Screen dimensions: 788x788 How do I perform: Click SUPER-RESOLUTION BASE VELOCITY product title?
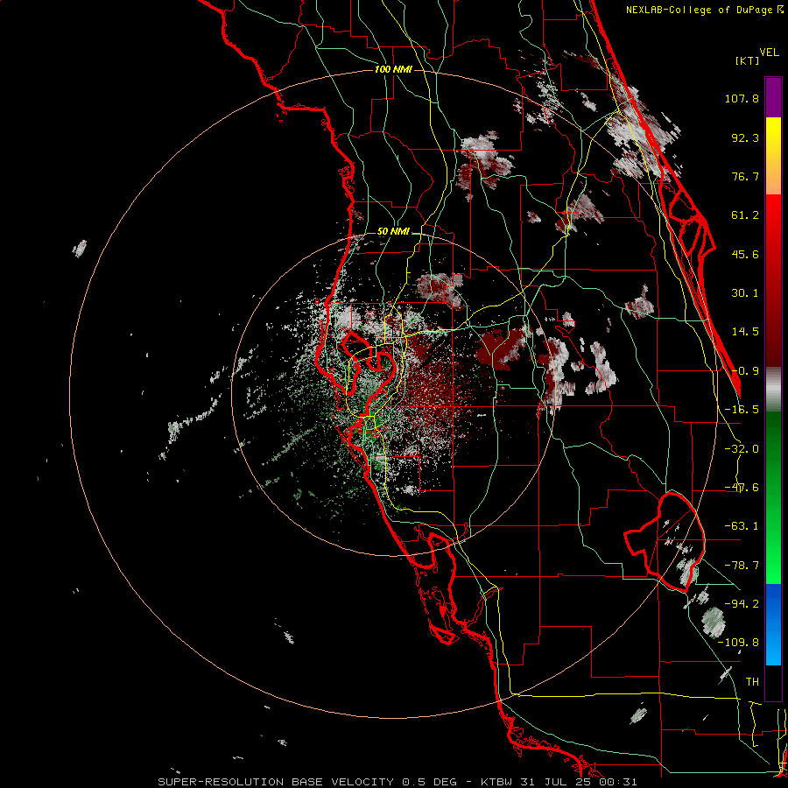pos(276,782)
